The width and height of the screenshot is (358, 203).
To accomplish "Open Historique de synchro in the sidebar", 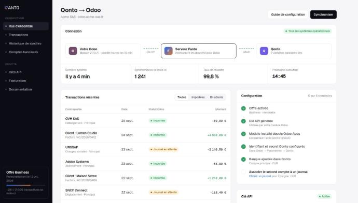I will (x=26, y=43).
